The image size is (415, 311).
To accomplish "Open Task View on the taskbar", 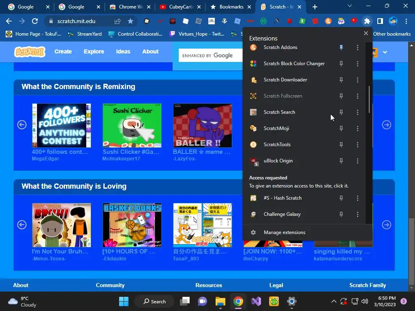I will (185, 301).
